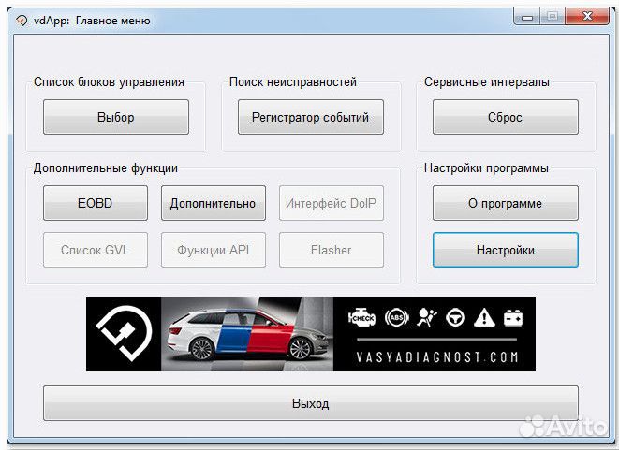Open the Настройки program settings
619x450 pixels.
[x=505, y=250]
